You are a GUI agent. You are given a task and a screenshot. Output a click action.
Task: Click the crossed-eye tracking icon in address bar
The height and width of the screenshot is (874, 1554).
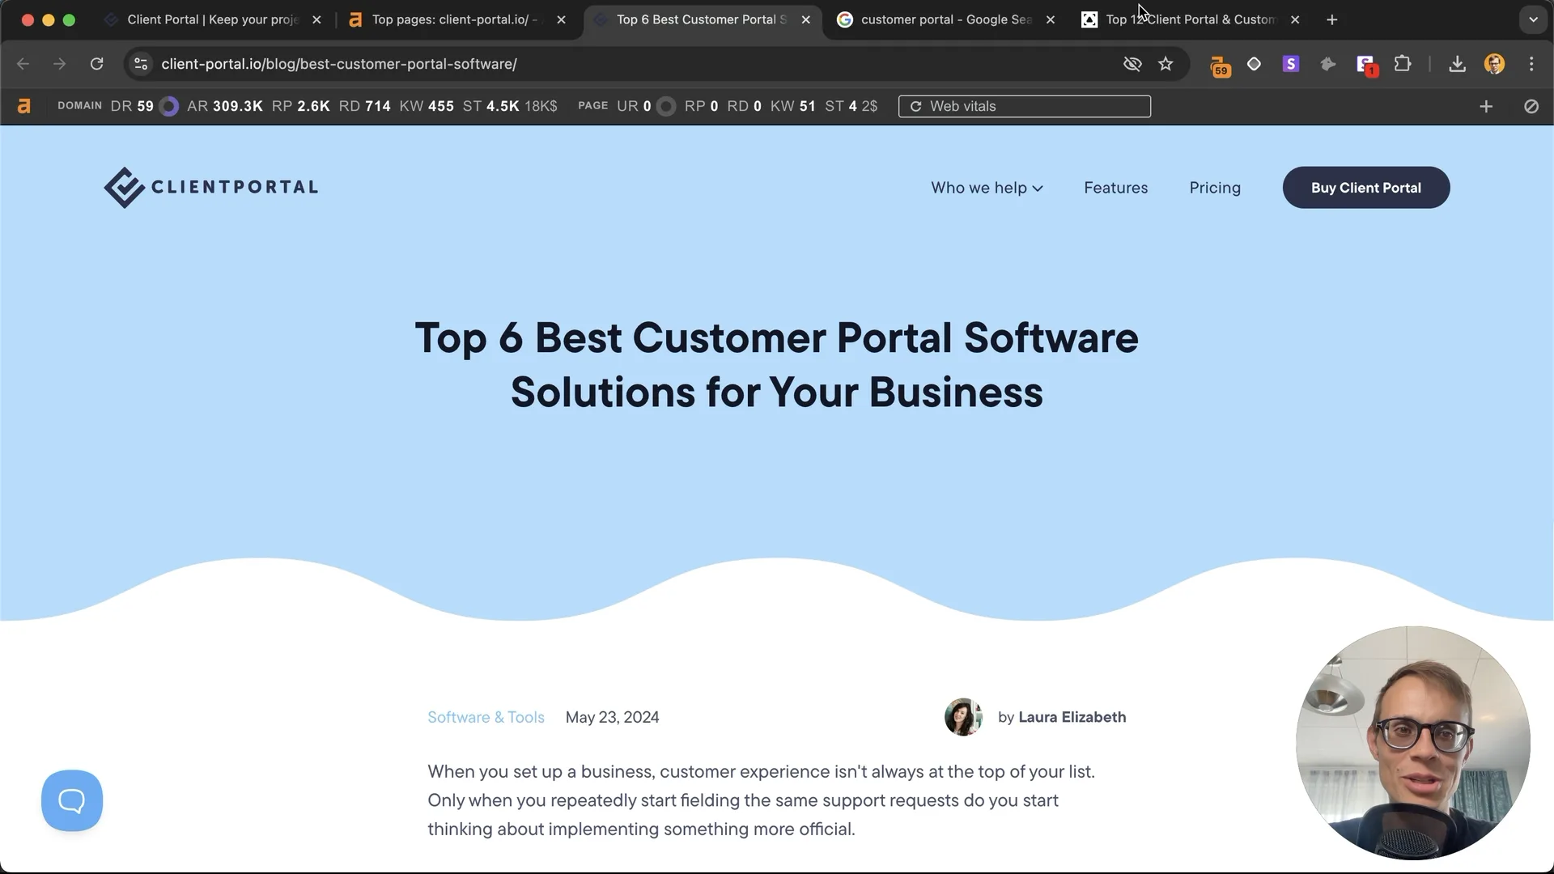1132,64
